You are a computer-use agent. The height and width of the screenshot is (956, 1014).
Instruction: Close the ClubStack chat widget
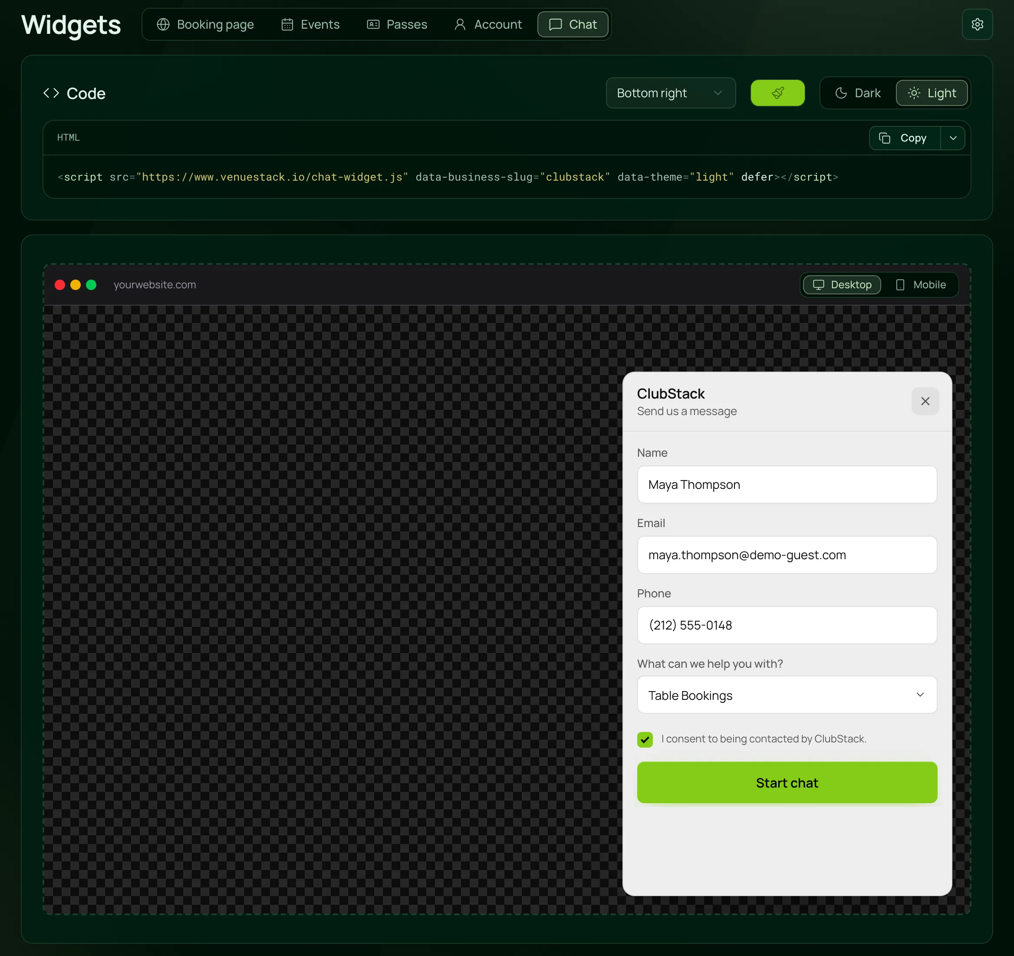pos(925,401)
